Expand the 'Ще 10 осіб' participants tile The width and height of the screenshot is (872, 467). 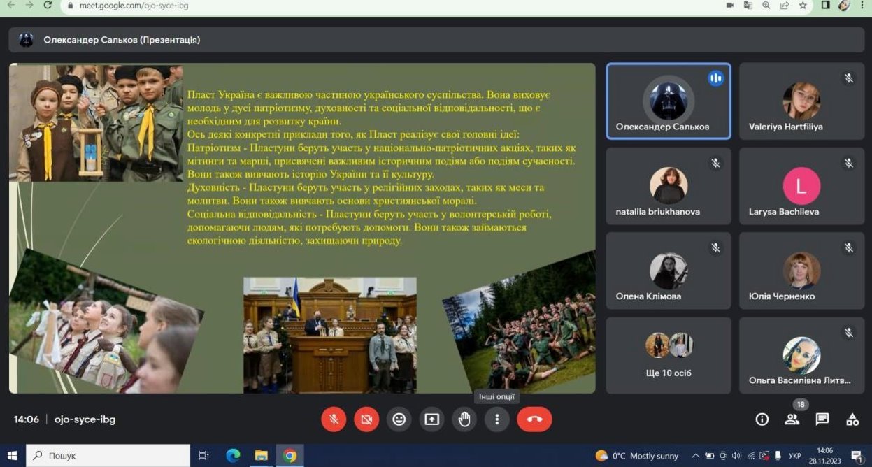(668, 355)
